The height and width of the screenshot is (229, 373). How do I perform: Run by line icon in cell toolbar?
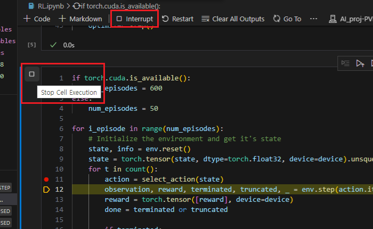(345, 63)
